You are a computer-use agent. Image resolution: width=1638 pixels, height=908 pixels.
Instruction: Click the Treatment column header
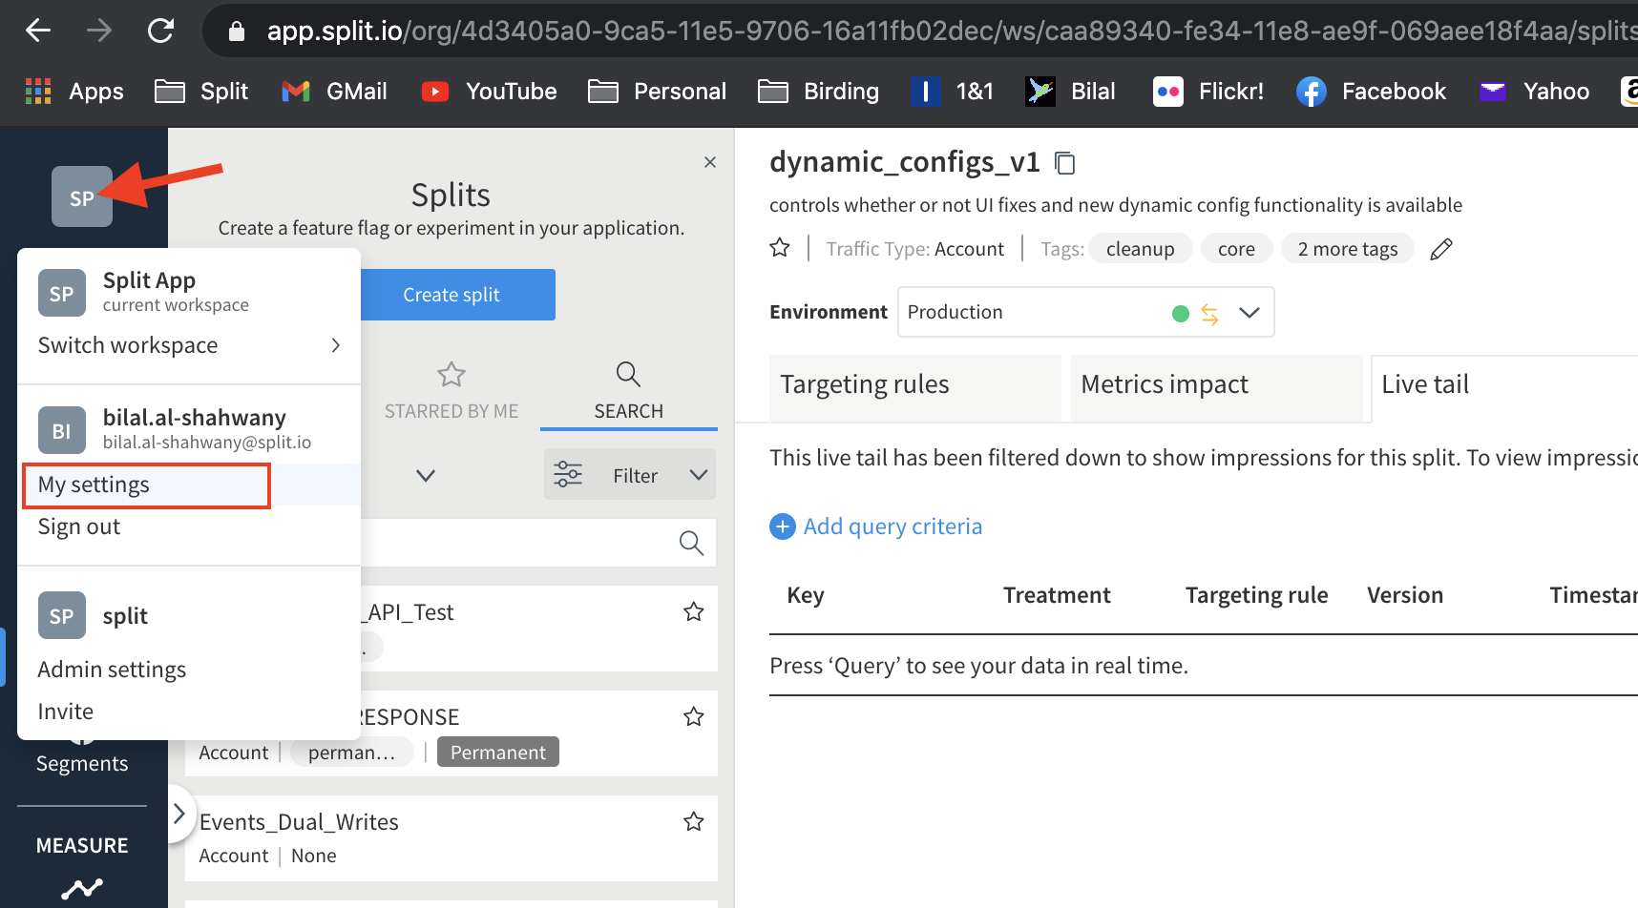(1057, 595)
